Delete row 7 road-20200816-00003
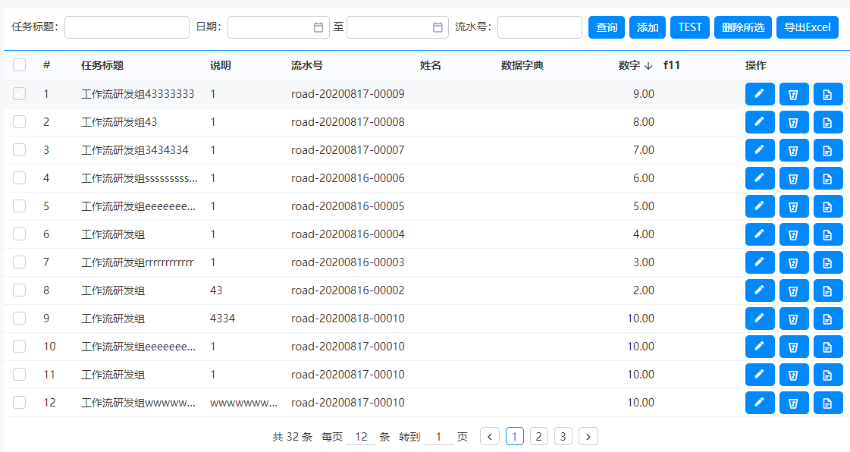Image resolution: width=850 pixels, height=452 pixels. 794,262
